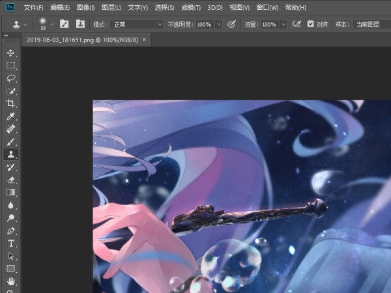Select the Horizontal Type tool

[x=10, y=243]
